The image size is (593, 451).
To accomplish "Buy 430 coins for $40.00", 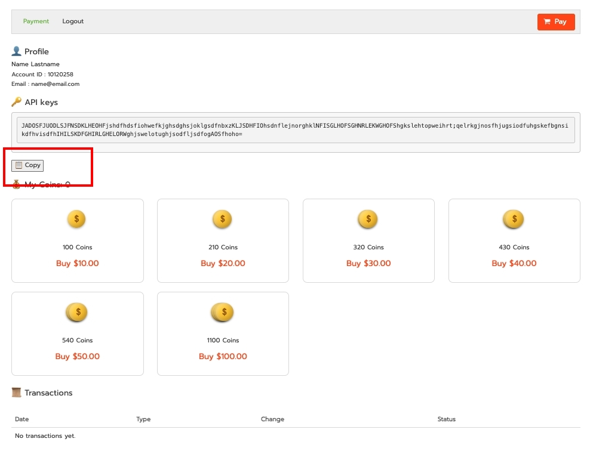I will click(514, 263).
